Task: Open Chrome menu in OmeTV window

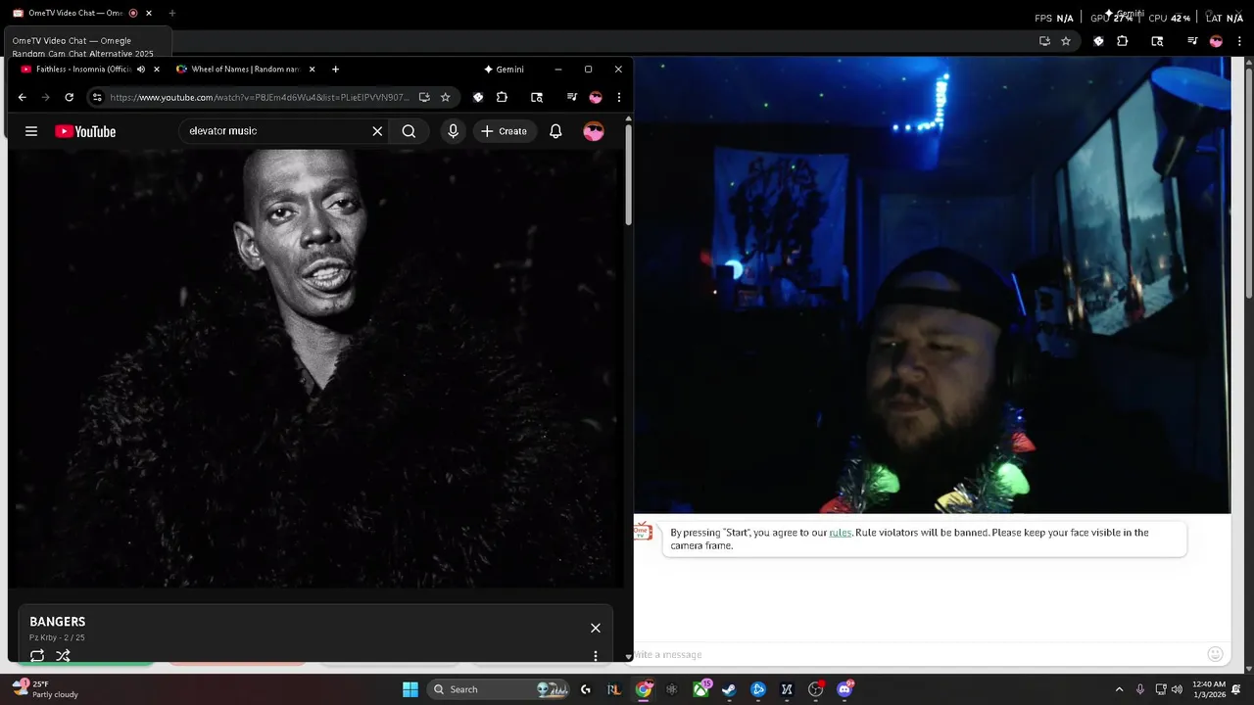Action: (1239, 41)
